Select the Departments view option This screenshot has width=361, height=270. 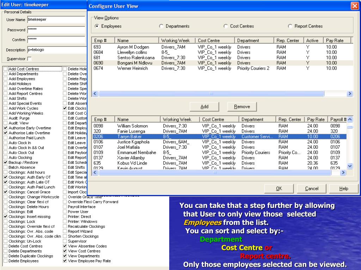[161, 26]
